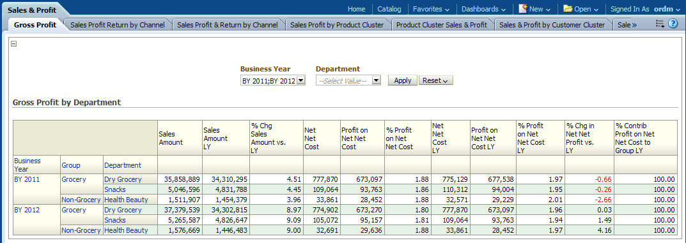
Task: Click the Apply button
Action: click(x=403, y=80)
